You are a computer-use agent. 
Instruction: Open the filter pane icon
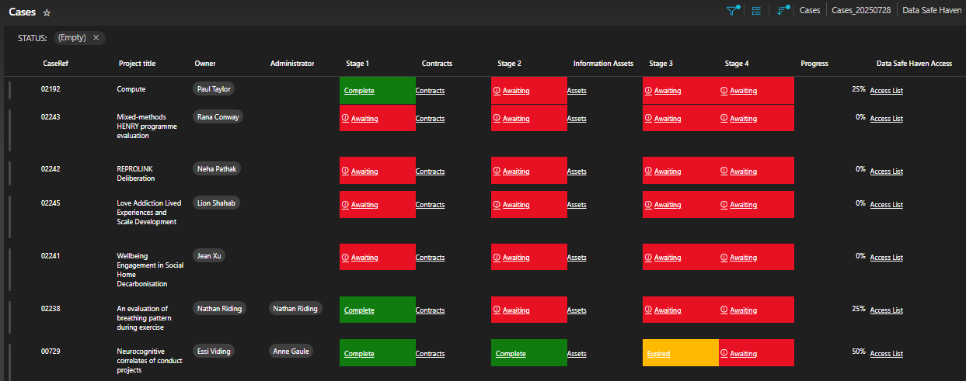(x=732, y=11)
